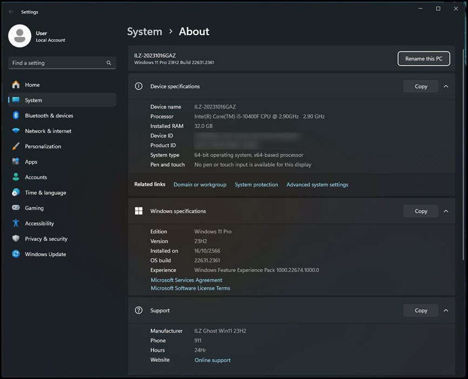Open Advanced system settings link
The image size is (468, 379).
(317, 185)
